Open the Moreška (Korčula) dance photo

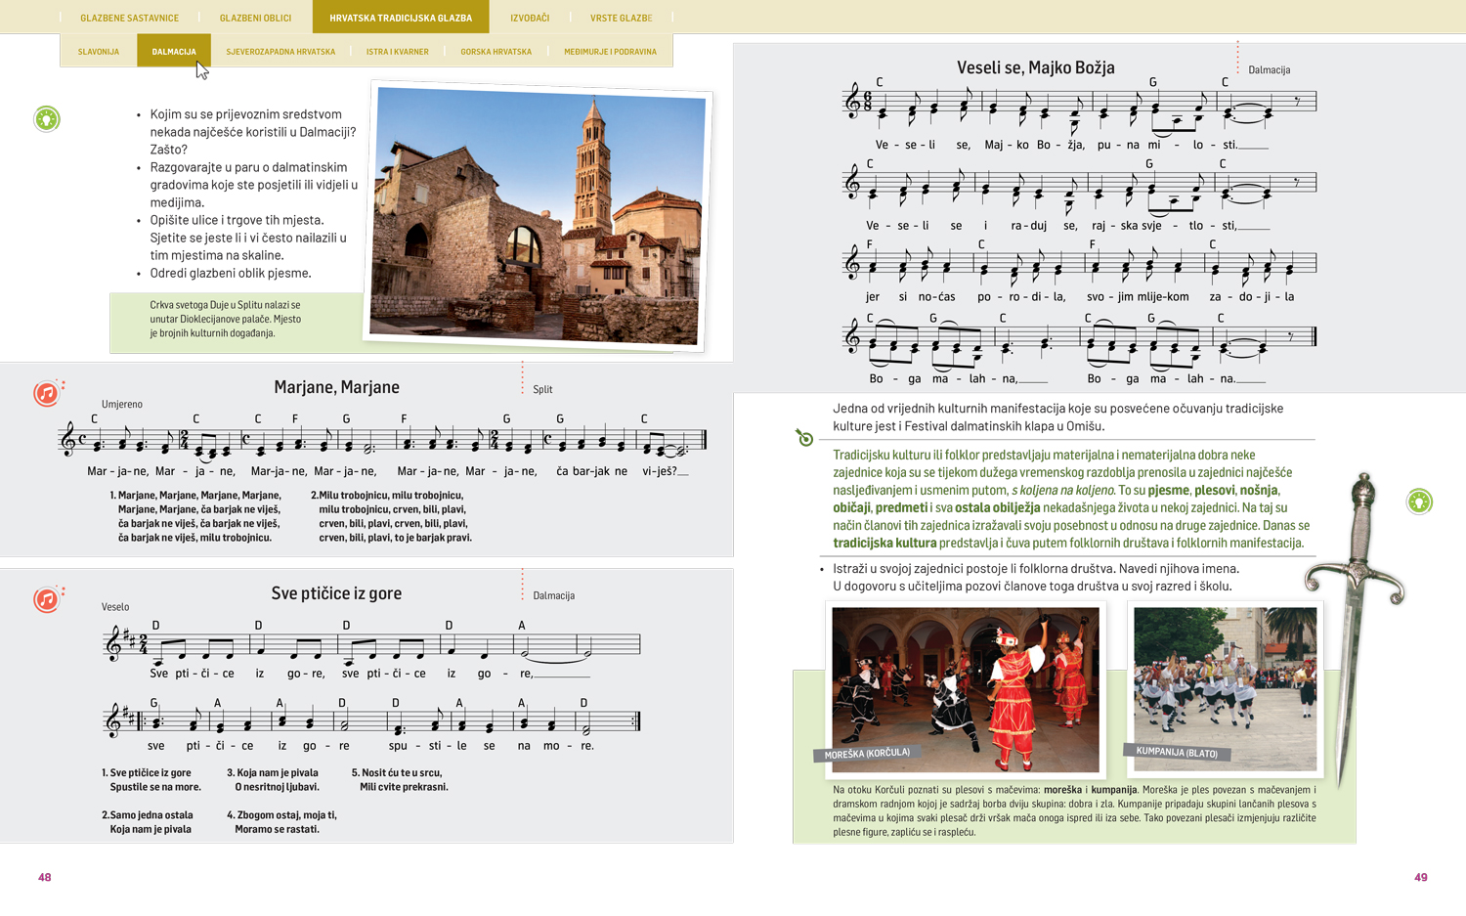[966, 689]
